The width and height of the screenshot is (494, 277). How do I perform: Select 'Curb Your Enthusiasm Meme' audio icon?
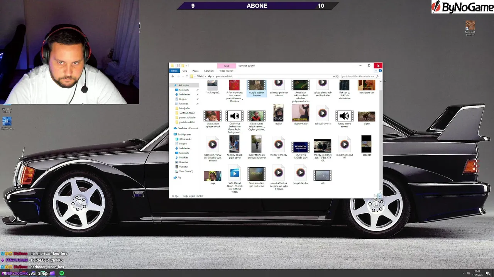click(x=234, y=116)
